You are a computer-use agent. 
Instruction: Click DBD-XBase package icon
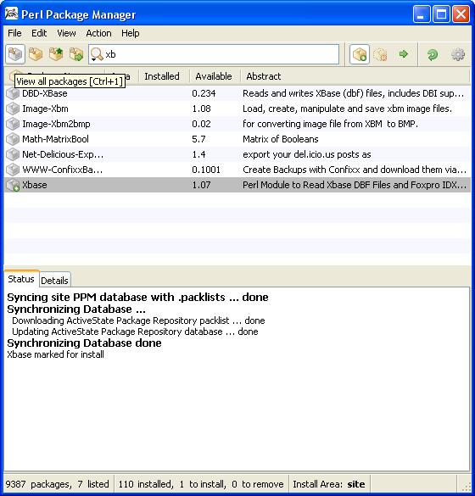coord(13,93)
